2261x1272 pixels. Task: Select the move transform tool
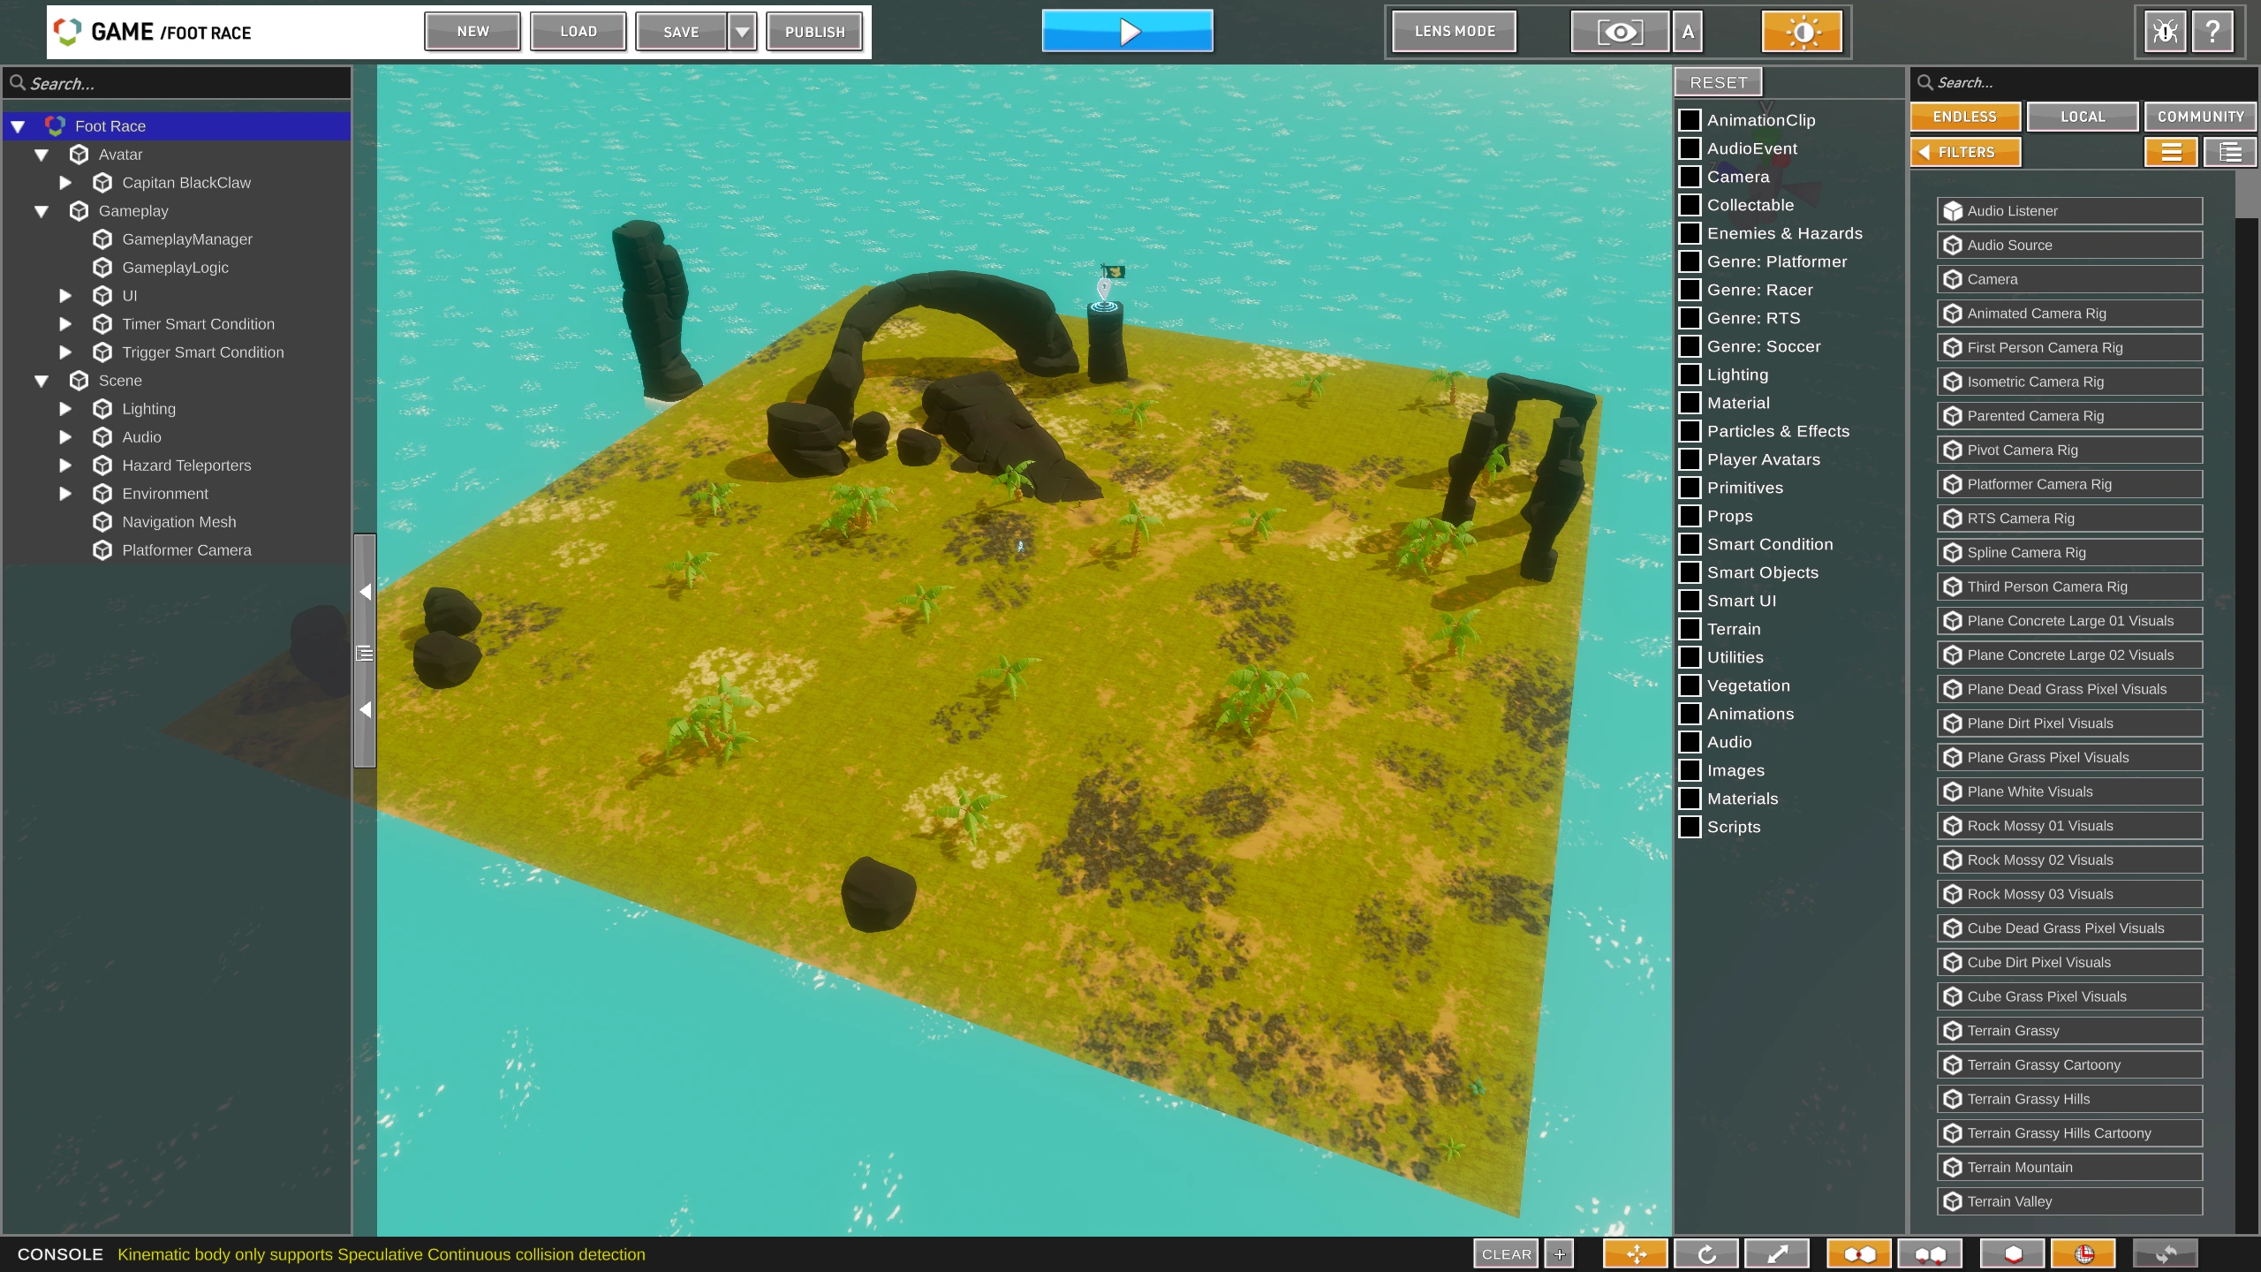(1635, 1253)
